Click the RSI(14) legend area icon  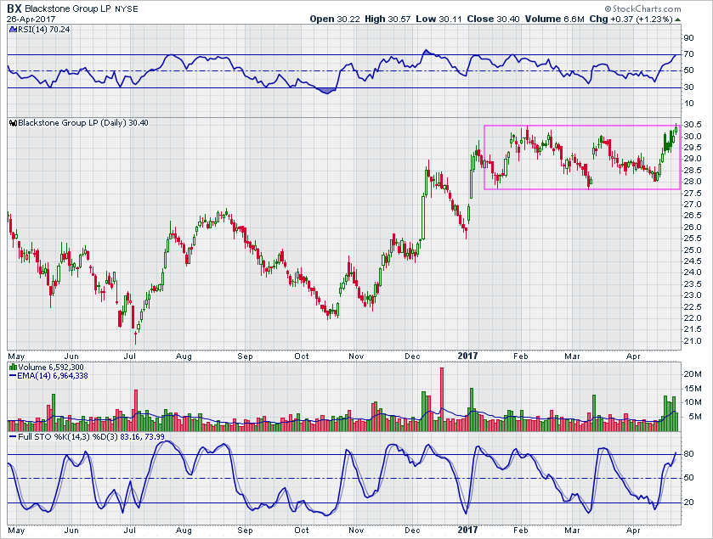coord(11,28)
